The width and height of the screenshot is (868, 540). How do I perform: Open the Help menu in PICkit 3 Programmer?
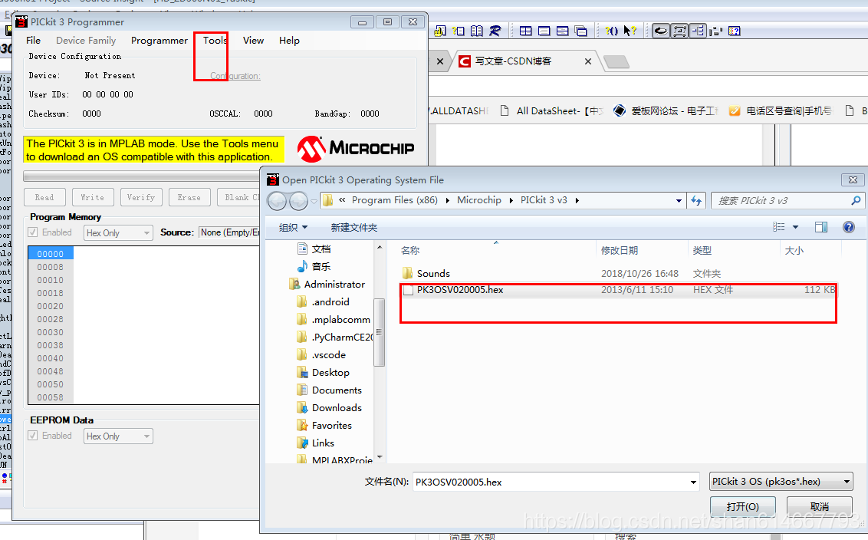289,41
